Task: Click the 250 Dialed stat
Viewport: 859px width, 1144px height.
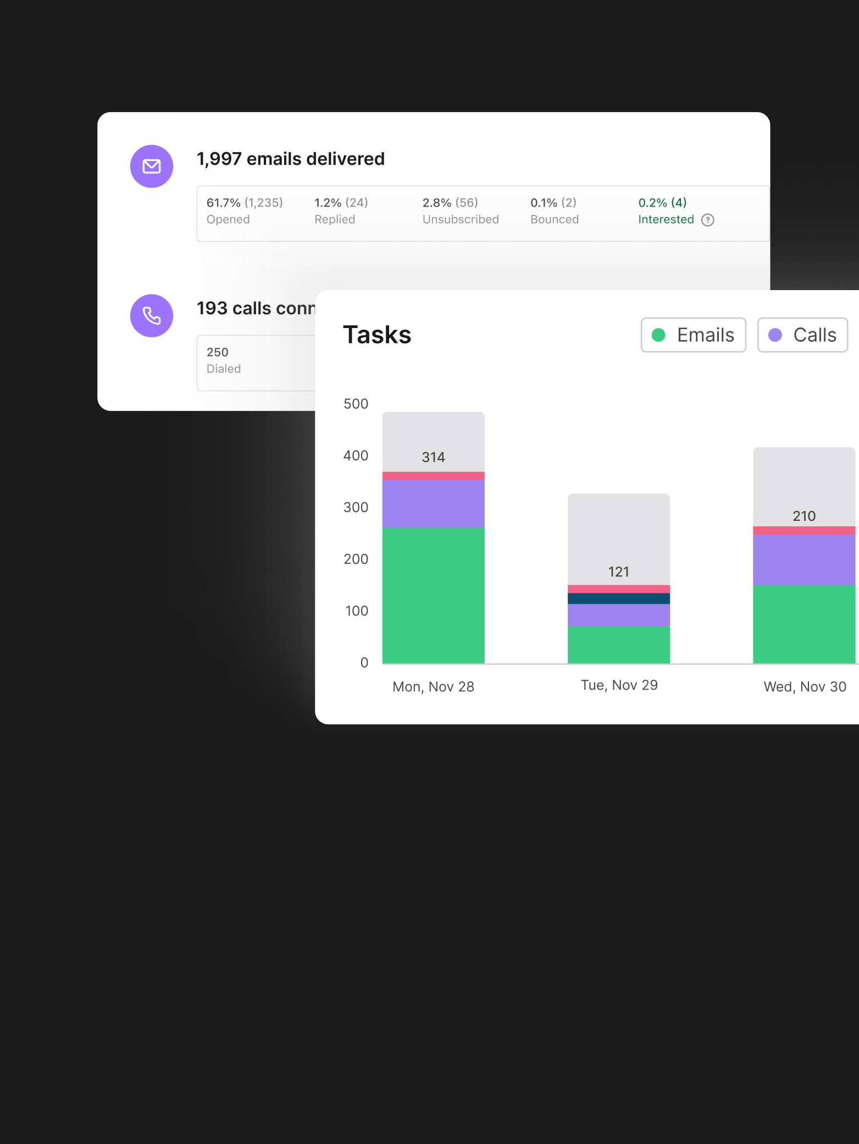Action: coord(224,360)
